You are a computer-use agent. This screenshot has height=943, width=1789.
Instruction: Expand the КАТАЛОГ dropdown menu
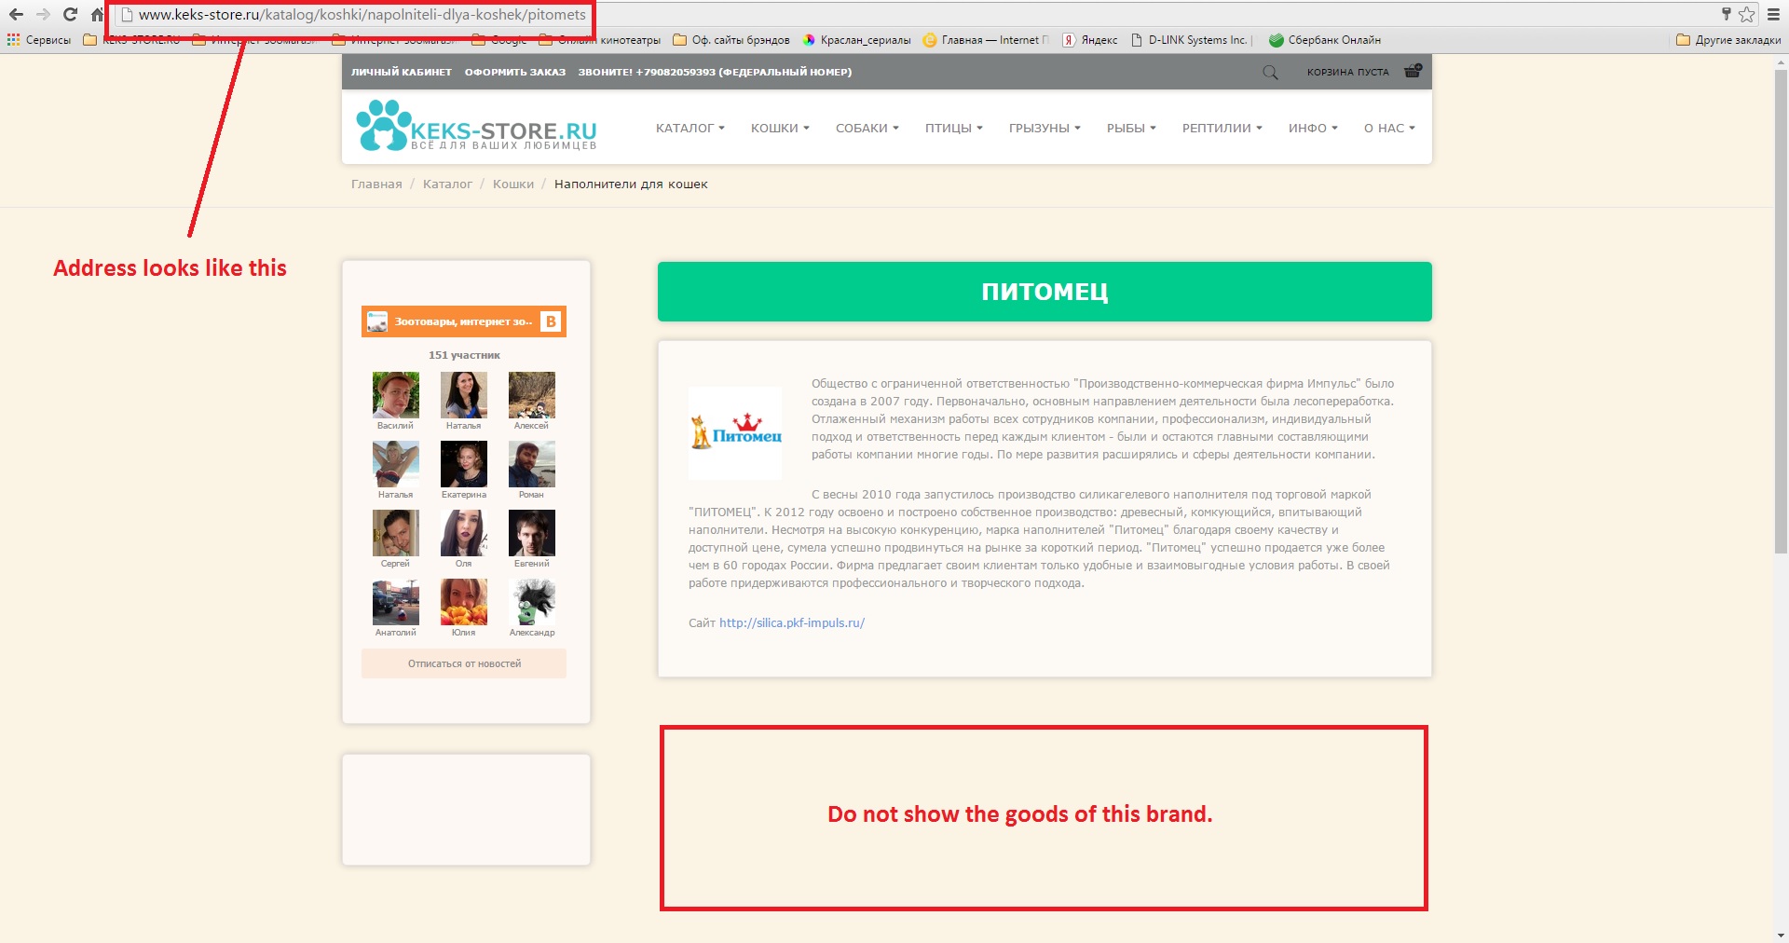click(x=690, y=129)
